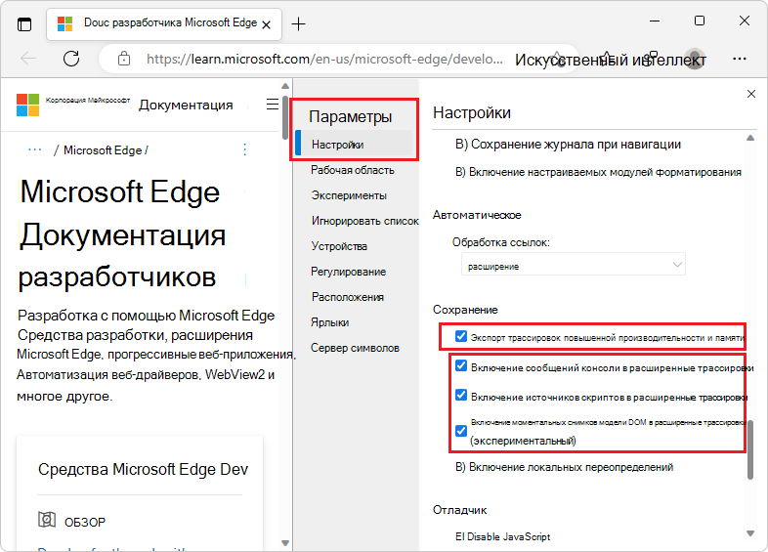The height and width of the screenshot is (552, 768).
Task: Click the settings pane scrollbar thumb
Action: (x=750, y=449)
